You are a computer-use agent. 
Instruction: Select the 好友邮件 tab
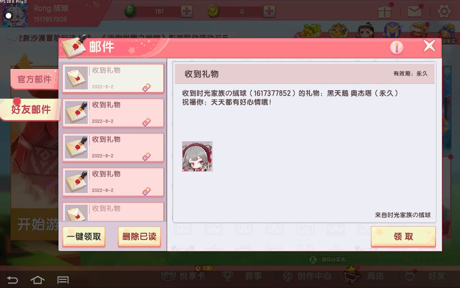point(31,109)
